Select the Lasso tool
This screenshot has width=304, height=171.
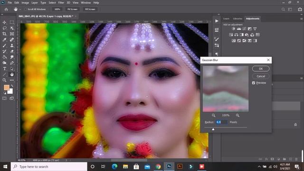coord(4,28)
